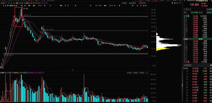The width and height of the screenshot is (212, 103).
Task: Click the second gray play arrow icon
Action: 175,3
